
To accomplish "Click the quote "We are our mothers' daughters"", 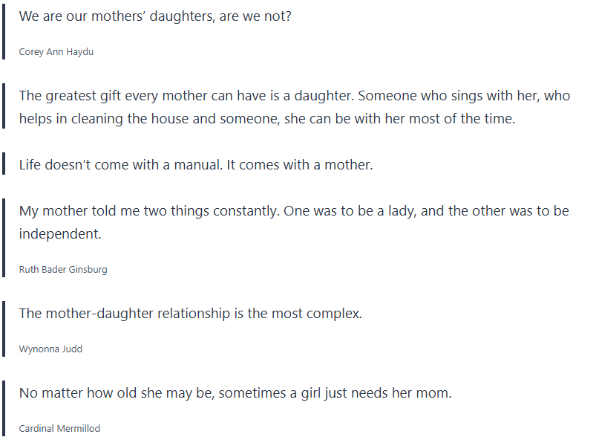I will coord(155,16).
